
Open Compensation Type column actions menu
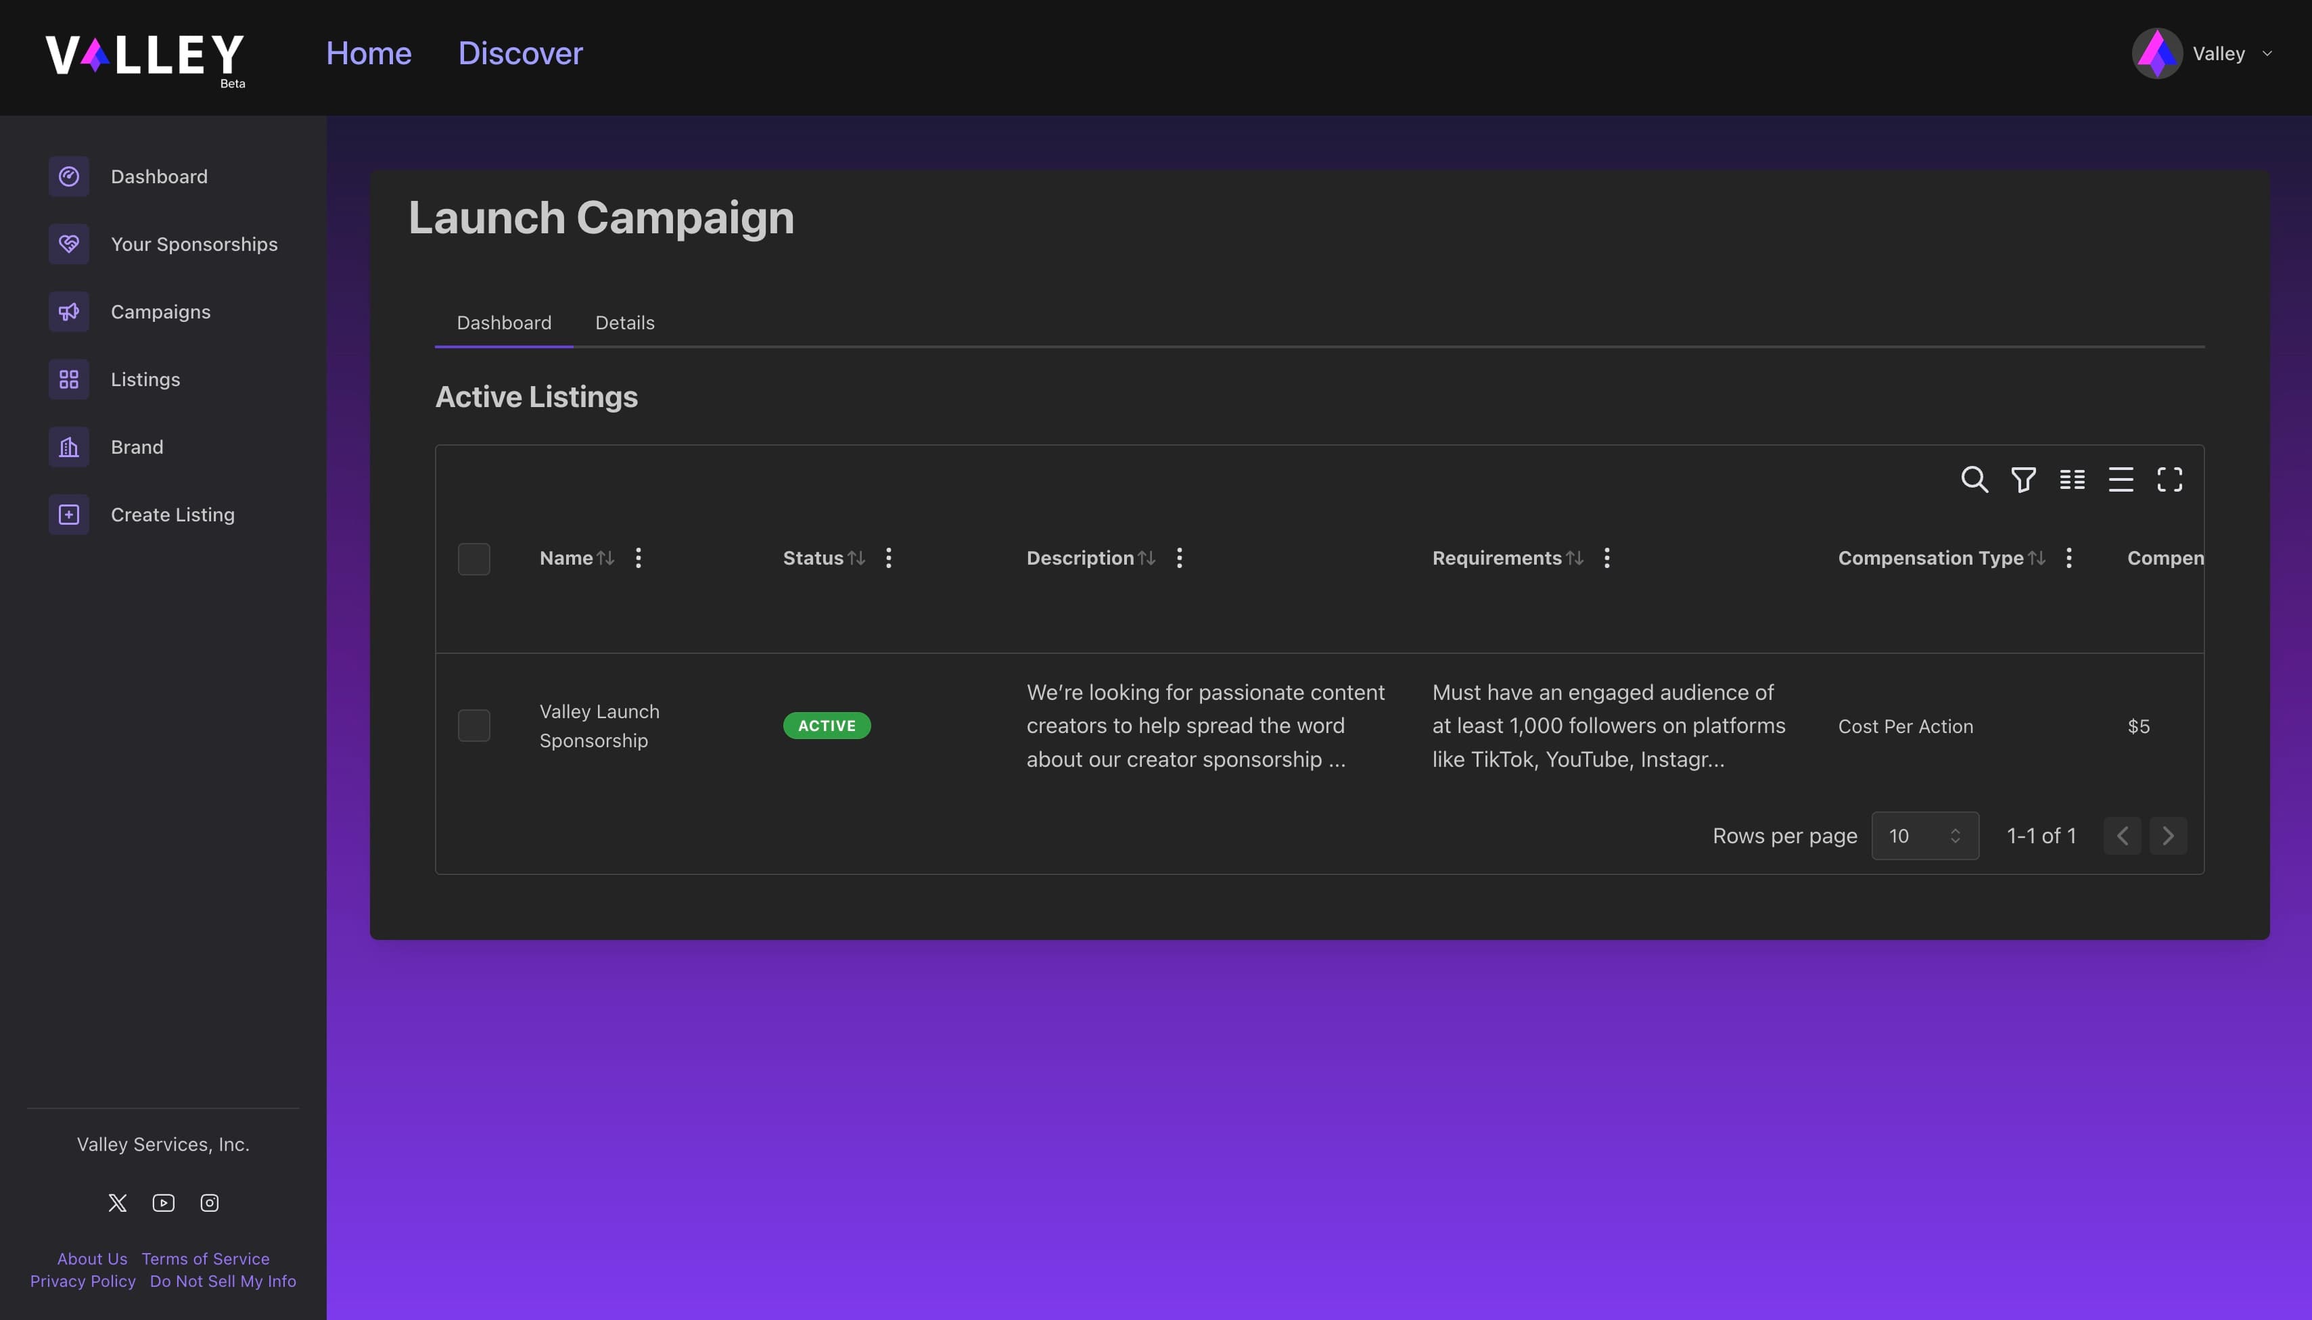coord(2069,559)
